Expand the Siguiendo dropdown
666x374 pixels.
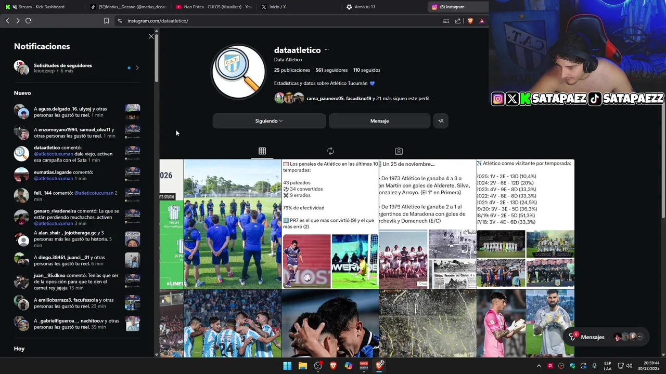click(269, 121)
